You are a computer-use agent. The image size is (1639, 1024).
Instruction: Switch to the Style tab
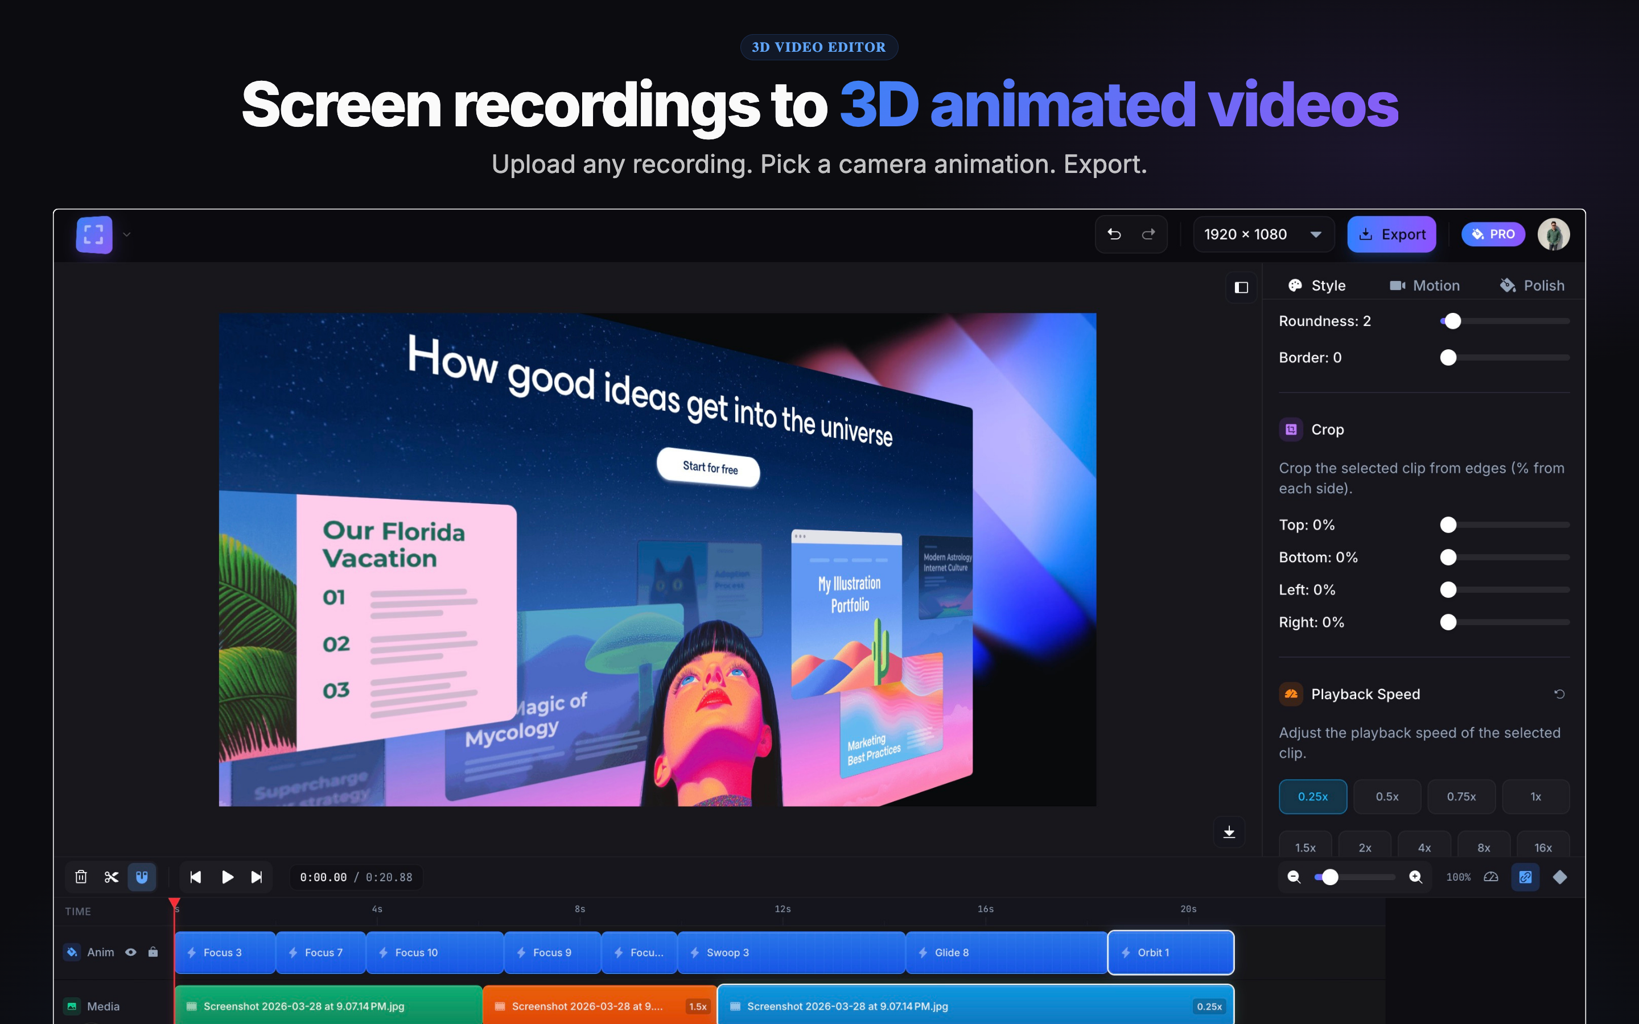[x=1317, y=286]
